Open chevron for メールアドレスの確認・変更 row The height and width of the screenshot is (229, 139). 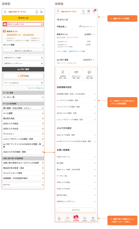[95, 101]
